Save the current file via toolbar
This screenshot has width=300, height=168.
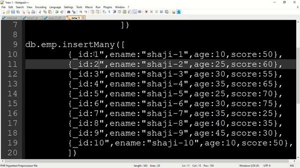point(13,12)
